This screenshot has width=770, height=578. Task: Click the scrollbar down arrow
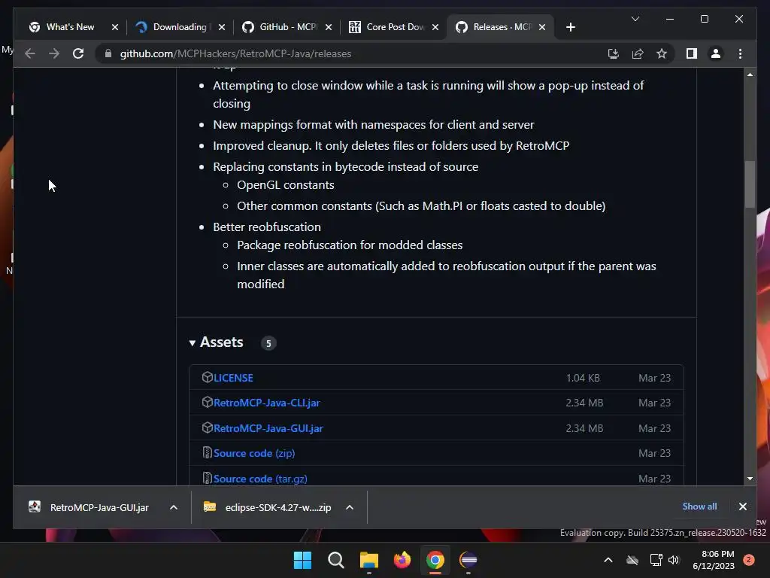pos(750,478)
